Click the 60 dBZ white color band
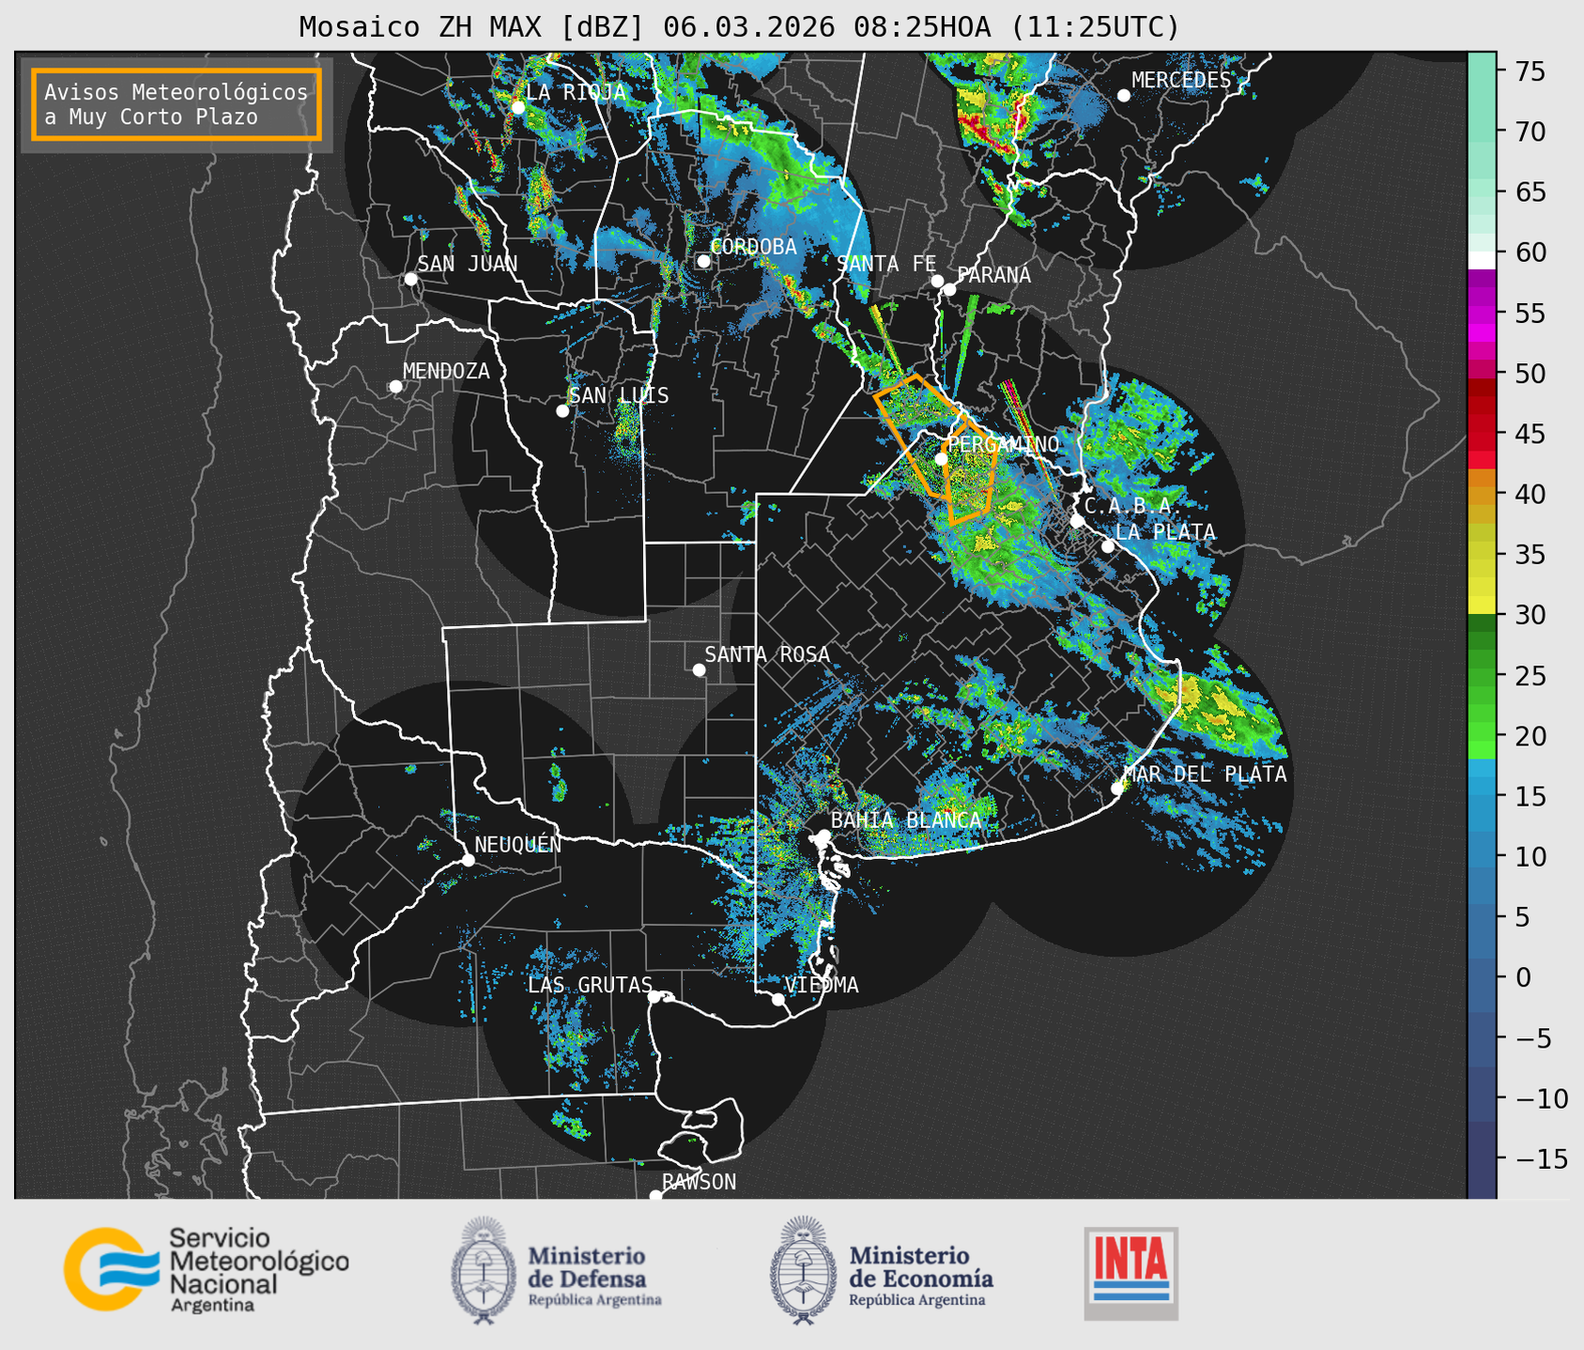Viewport: 1584px width, 1350px height. coord(1482,260)
